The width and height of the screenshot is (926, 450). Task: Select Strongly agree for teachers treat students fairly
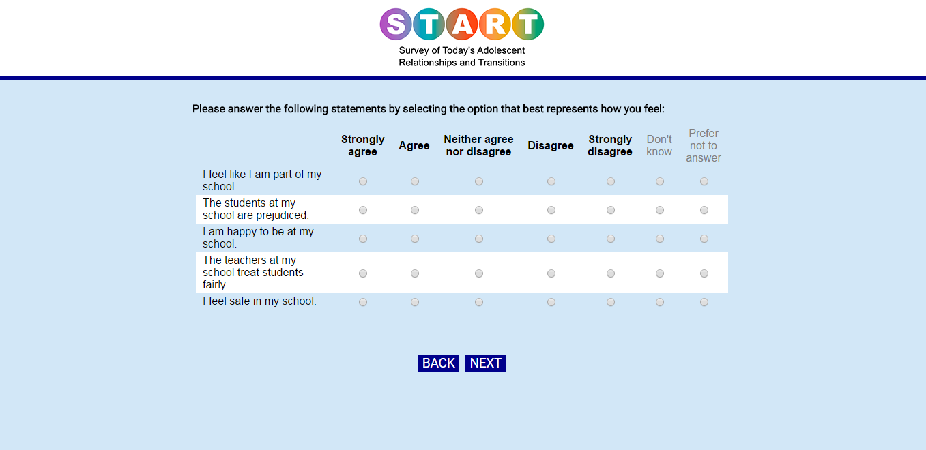363,273
